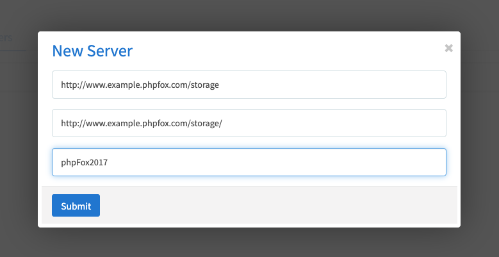Focus the field containing storage URL without trailing slash

249,85
